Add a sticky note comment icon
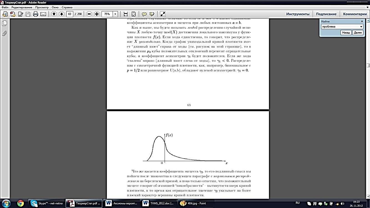 [144, 14]
